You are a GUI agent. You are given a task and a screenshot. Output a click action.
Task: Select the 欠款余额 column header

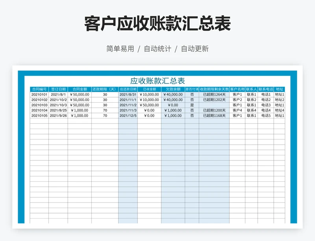coord(173,89)
